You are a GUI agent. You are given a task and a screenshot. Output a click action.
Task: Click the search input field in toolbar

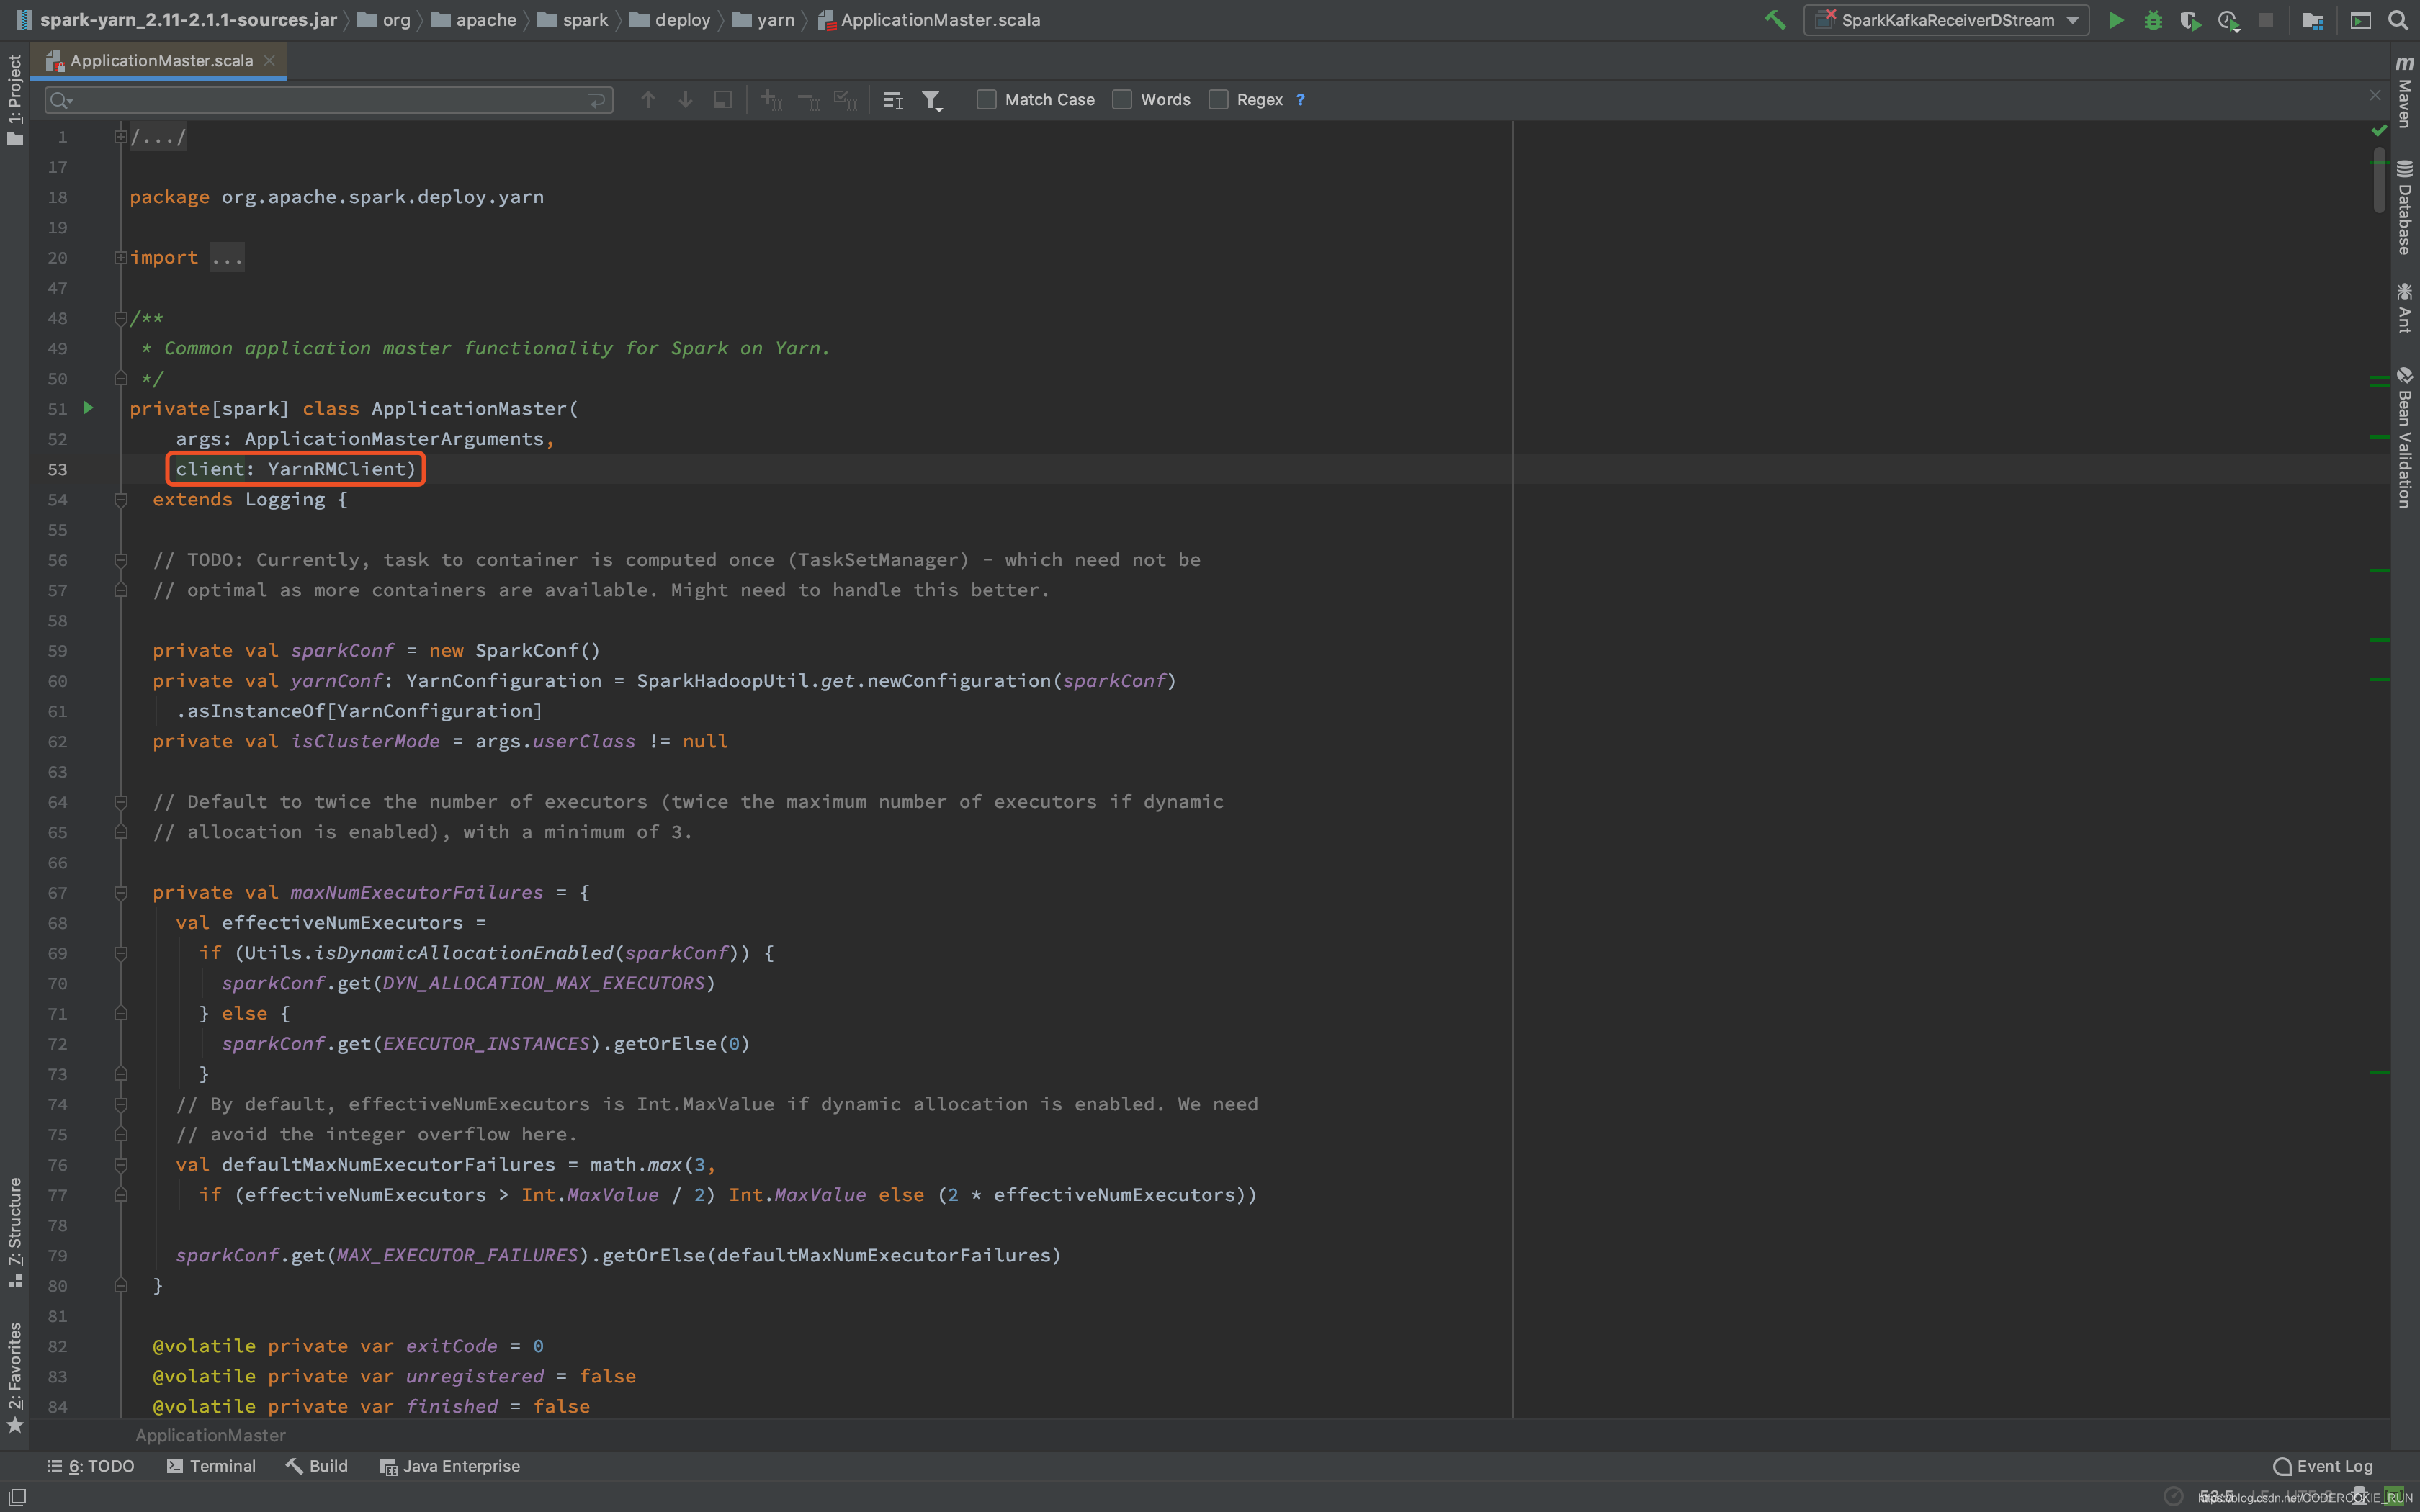pos(328,99)
